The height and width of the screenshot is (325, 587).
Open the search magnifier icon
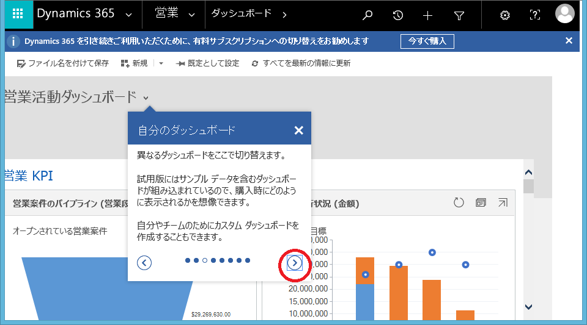click(x=367, y=15)
